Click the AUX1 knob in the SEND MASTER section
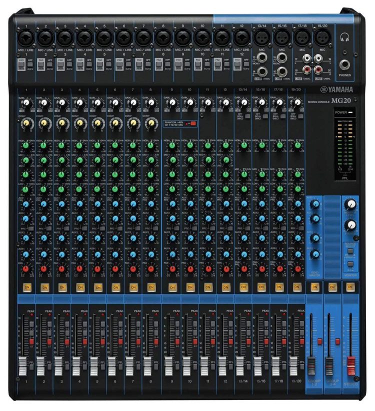375x411 pixels. click(315, 203)
